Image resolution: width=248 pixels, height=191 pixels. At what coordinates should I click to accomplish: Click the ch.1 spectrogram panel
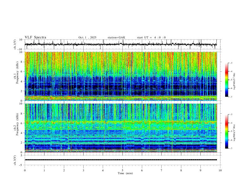[121, 76]
